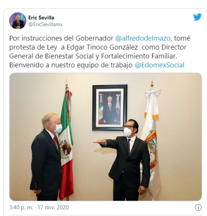The width and height of the screenshot is (207, 216).
Task: Open the @EricSevillamx handle link
Action: coord(45,24)
